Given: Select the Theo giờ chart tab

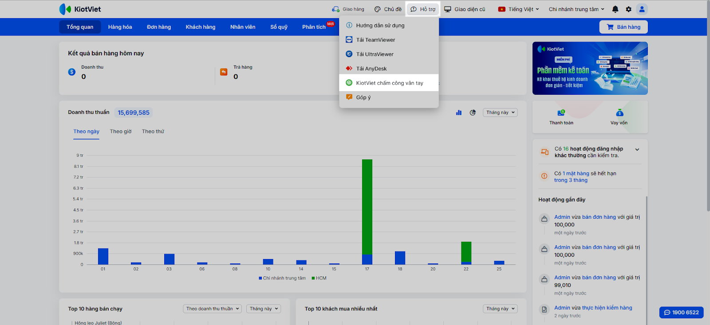Looking at the screenshot, I should click(x=121, y=132).
